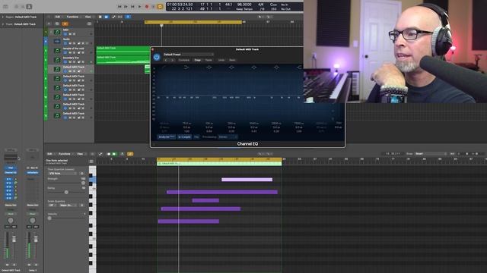
Task: Toggle the high shelf band icon in Channel EQ
Action: (x=299, y=67)
